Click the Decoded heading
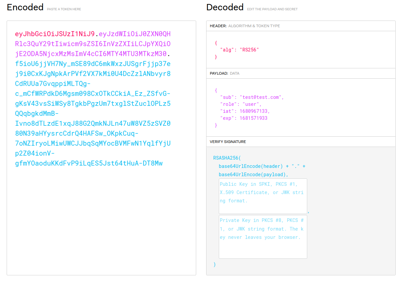 pyautogui.click(x=225, y=7)
